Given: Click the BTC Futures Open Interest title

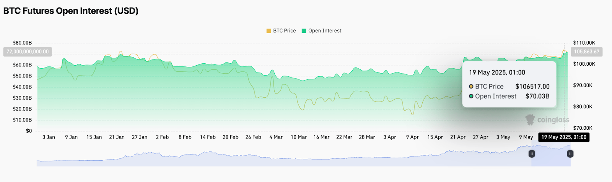Looking at the screenshot, I should [x=71, y=11].
